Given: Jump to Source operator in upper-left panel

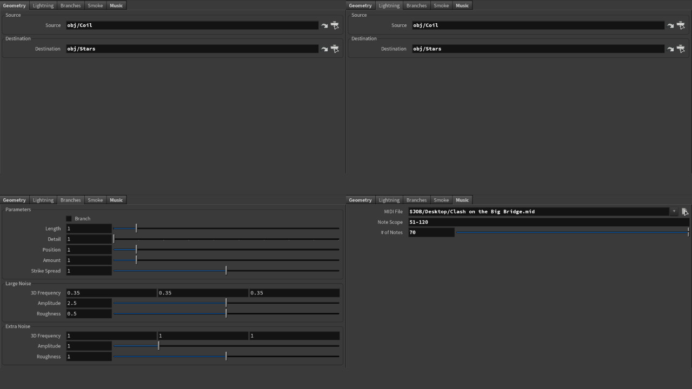Looking at the screenshot, I should coord(324,25).
